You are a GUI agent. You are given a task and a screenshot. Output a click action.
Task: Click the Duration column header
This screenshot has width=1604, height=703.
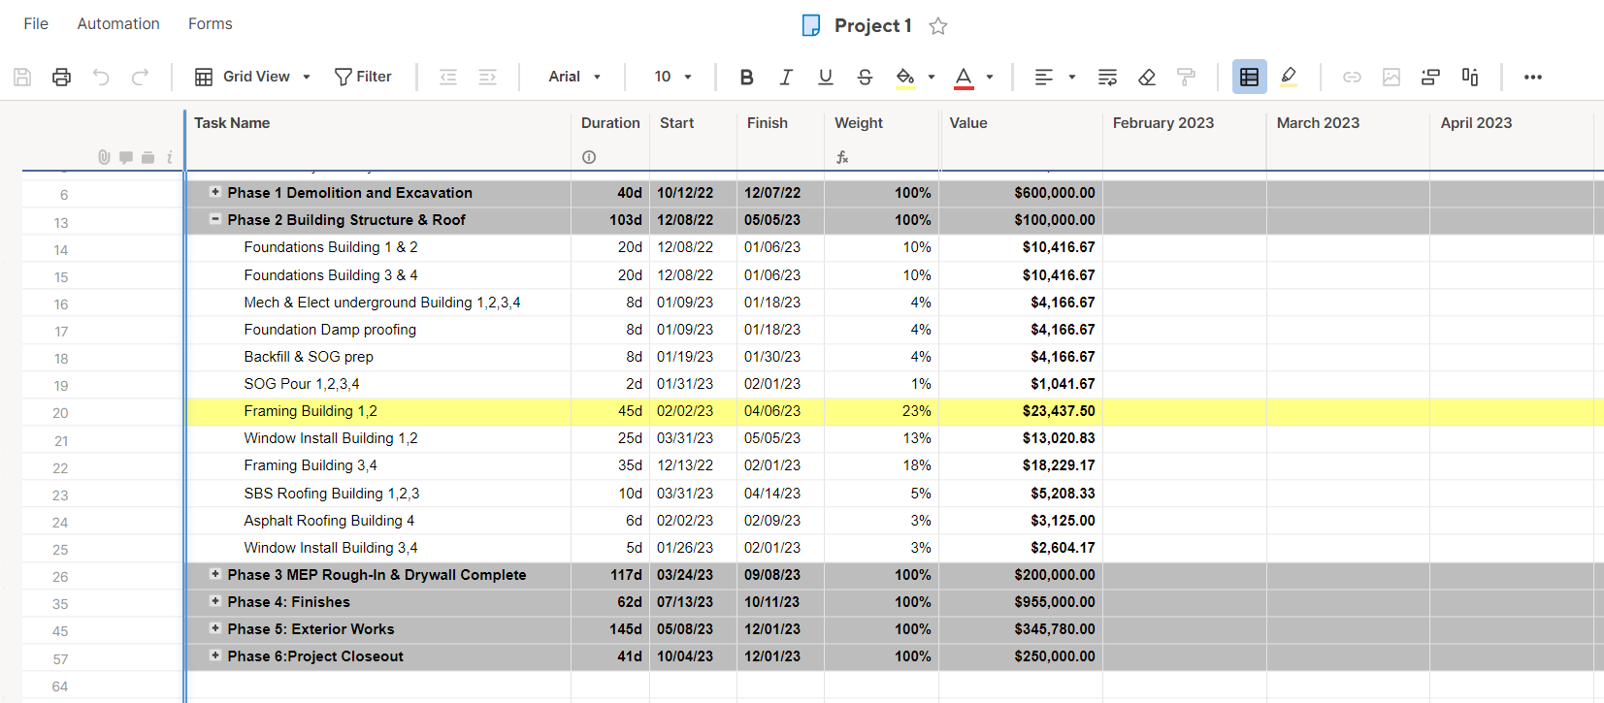click(610, 123)
